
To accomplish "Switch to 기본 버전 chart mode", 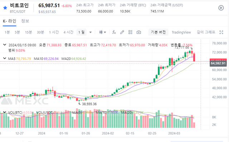I will [158, 32].
